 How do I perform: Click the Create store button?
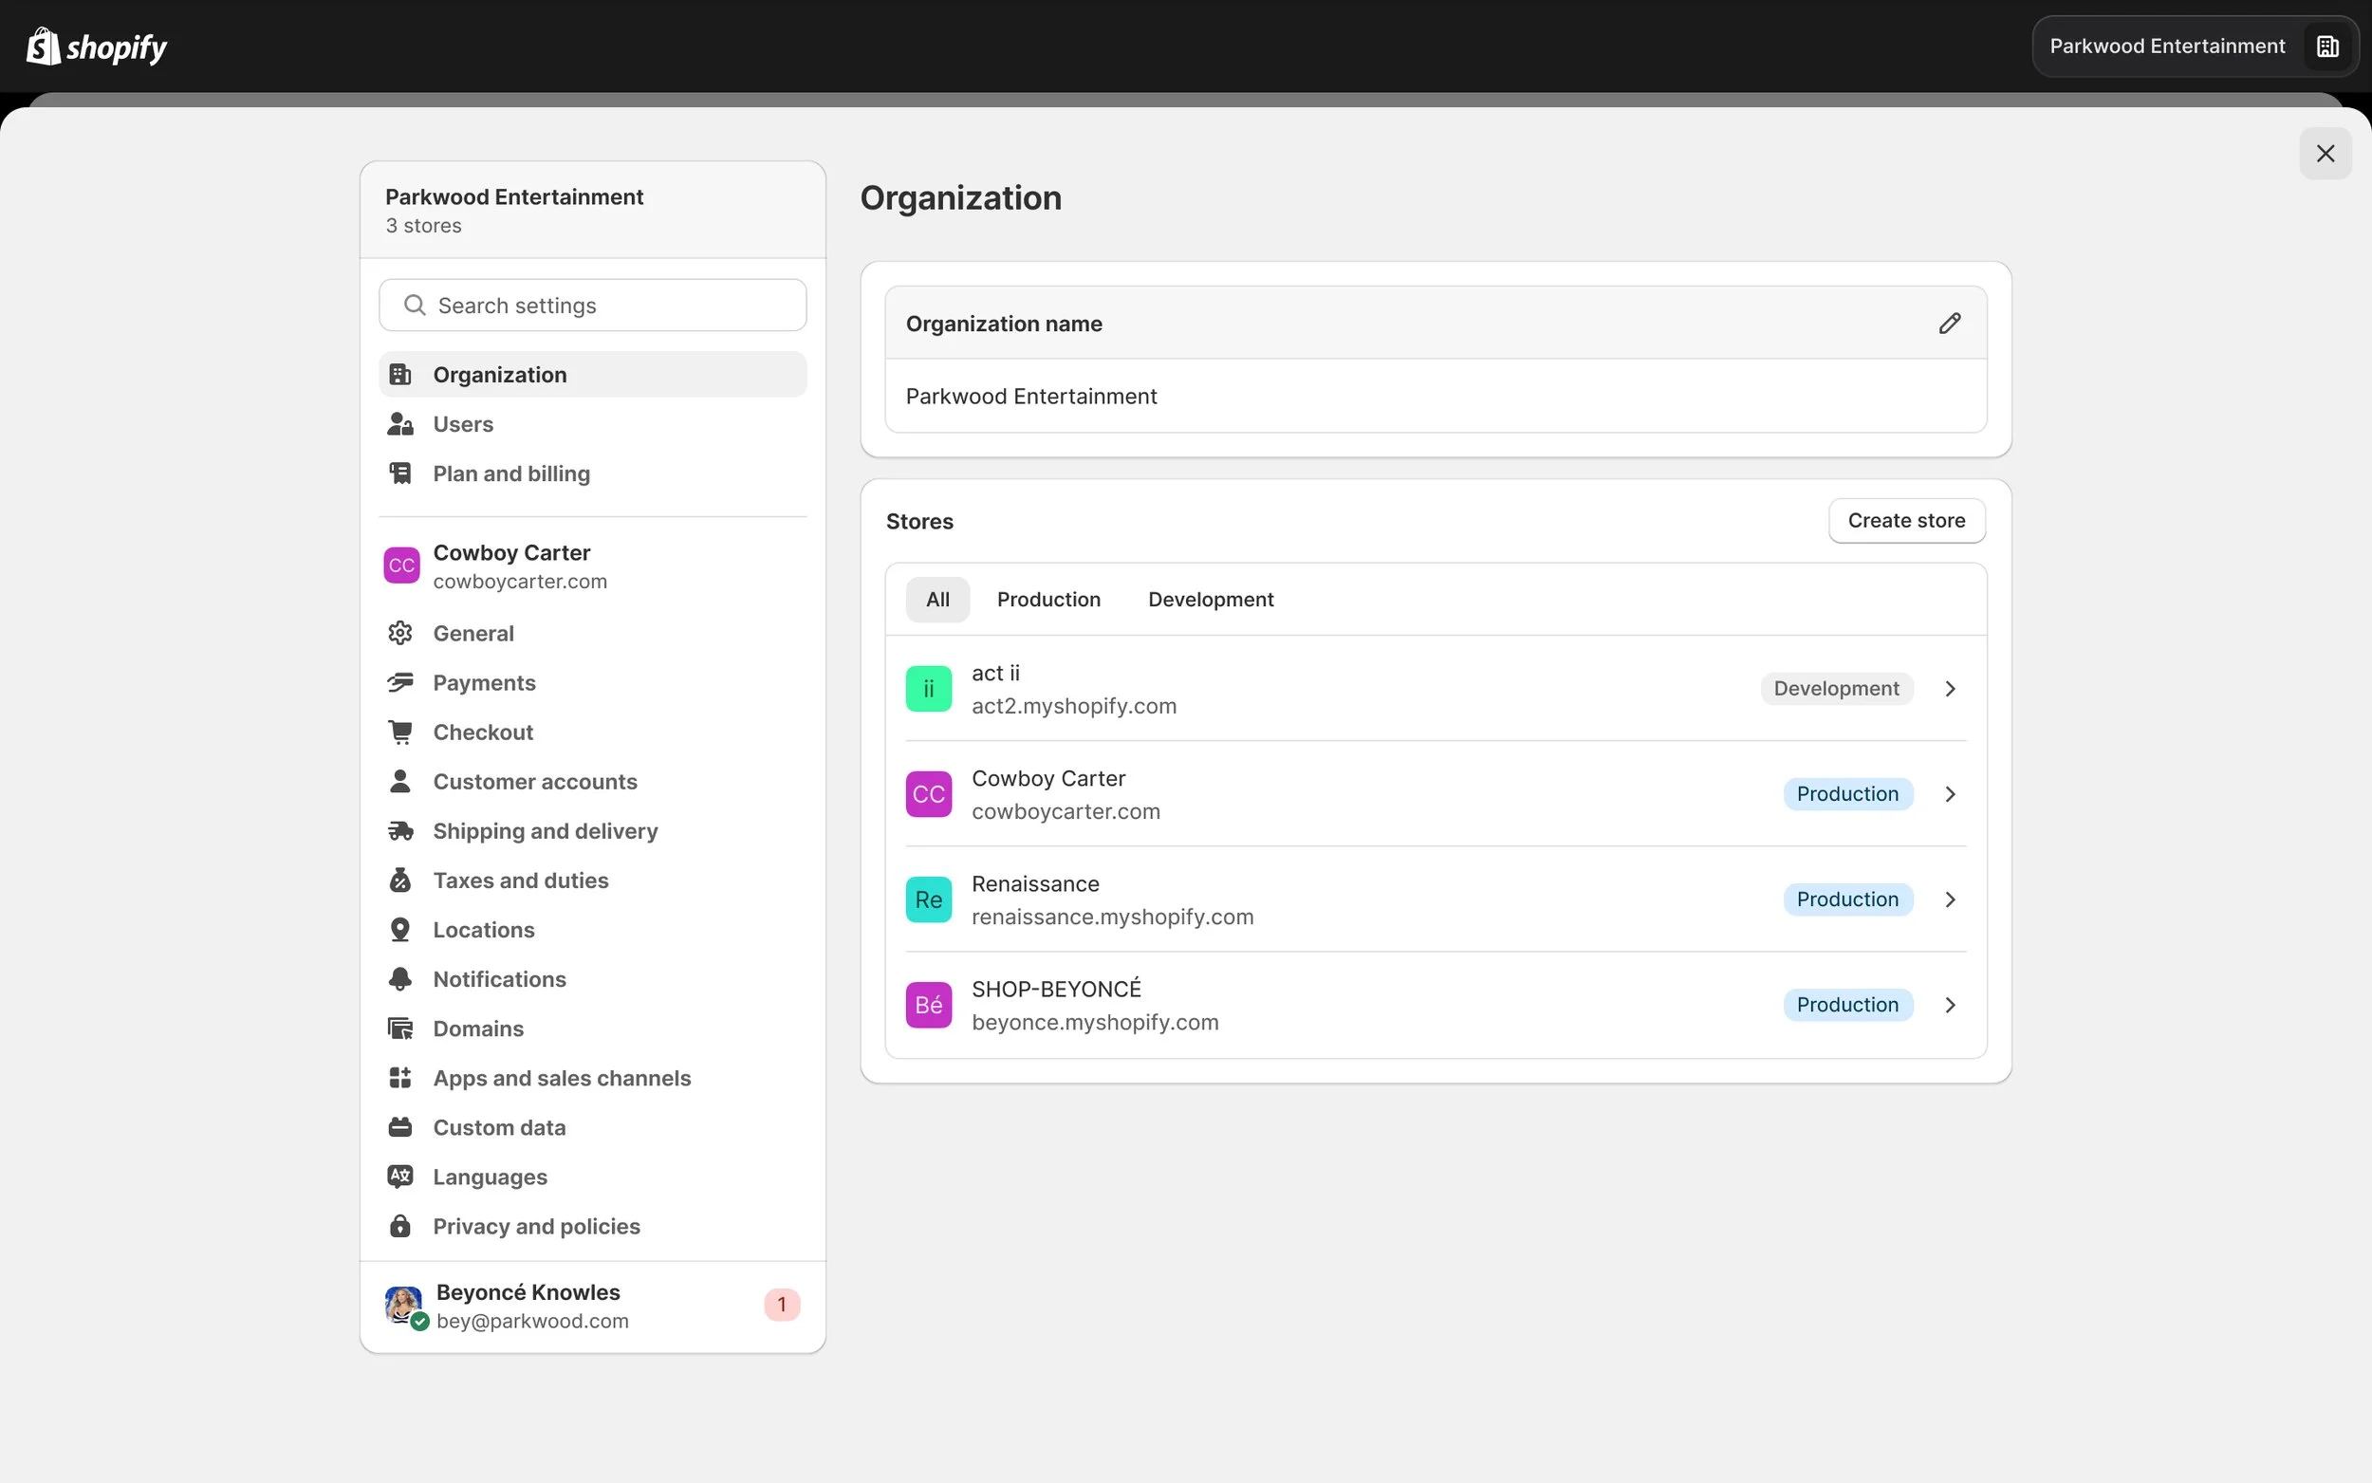pyautogui.click(x=1905, y=521)
